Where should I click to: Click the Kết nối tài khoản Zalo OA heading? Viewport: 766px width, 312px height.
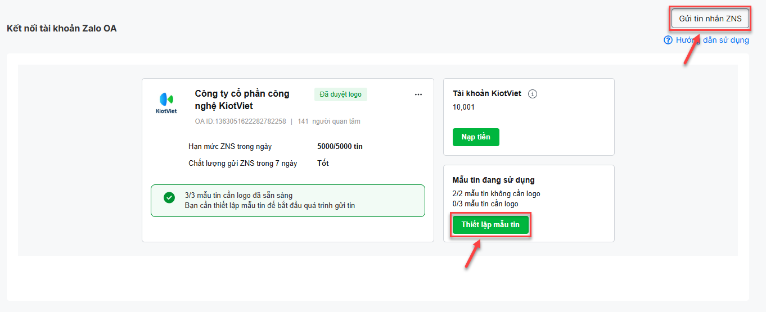[x=62, y=28]
